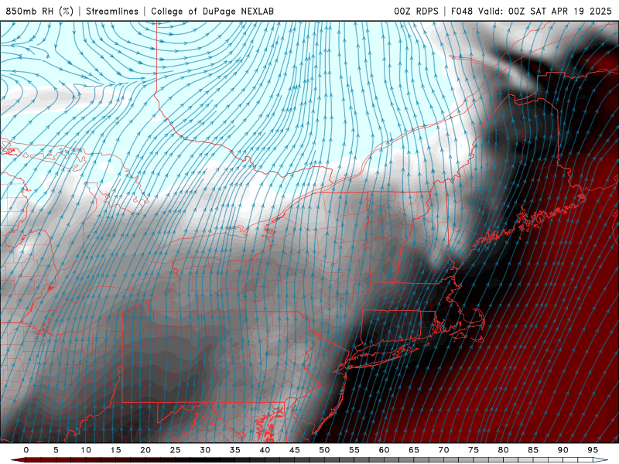Click the colorbar legend value "70"
The height and width of the screenshot is (464, 619).
(x=443, y=450)
